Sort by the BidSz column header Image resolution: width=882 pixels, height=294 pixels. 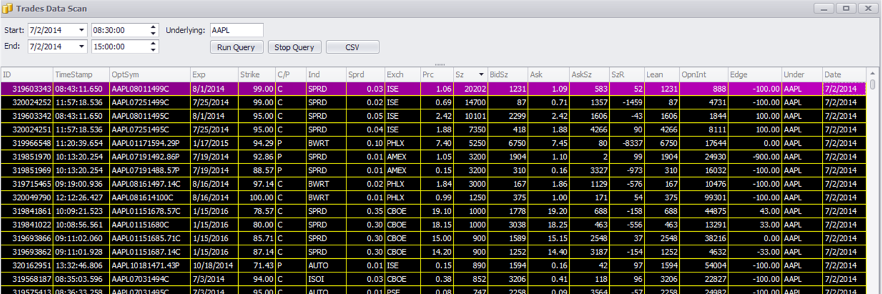point(507,75)
